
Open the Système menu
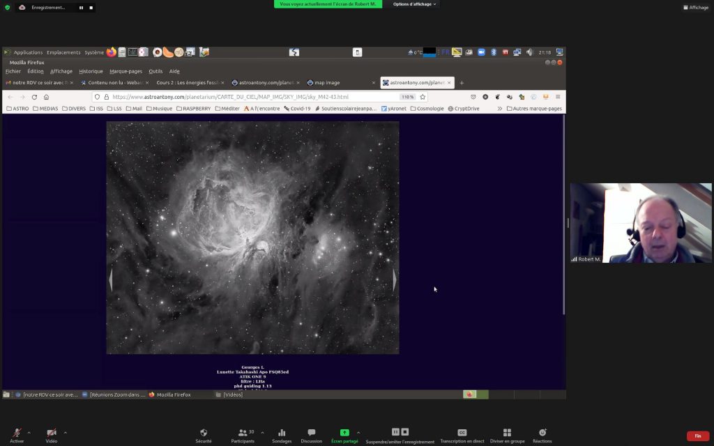click(94, 52)
